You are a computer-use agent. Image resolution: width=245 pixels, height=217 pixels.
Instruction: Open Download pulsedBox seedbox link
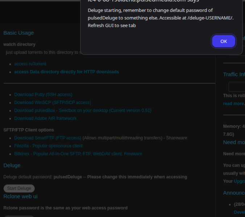click(x=83, y=110)
